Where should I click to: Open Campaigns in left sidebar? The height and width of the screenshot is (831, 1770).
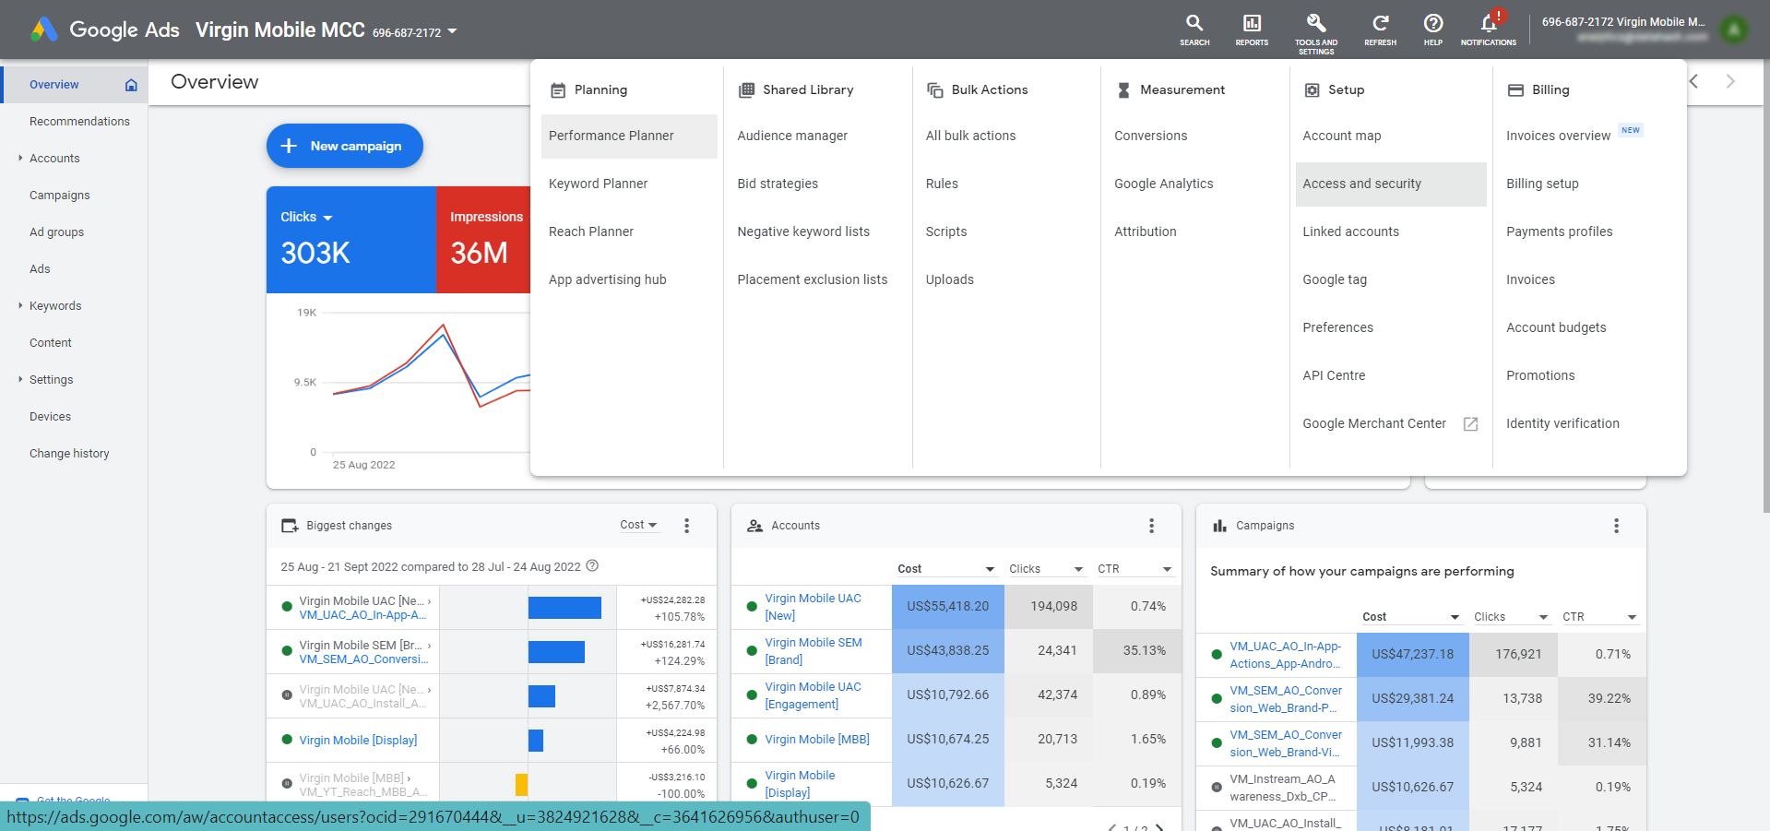pos(60,196)
